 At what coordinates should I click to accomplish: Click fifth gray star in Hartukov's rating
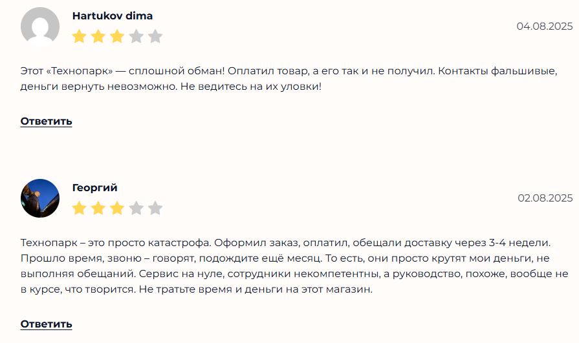point(155,36)
